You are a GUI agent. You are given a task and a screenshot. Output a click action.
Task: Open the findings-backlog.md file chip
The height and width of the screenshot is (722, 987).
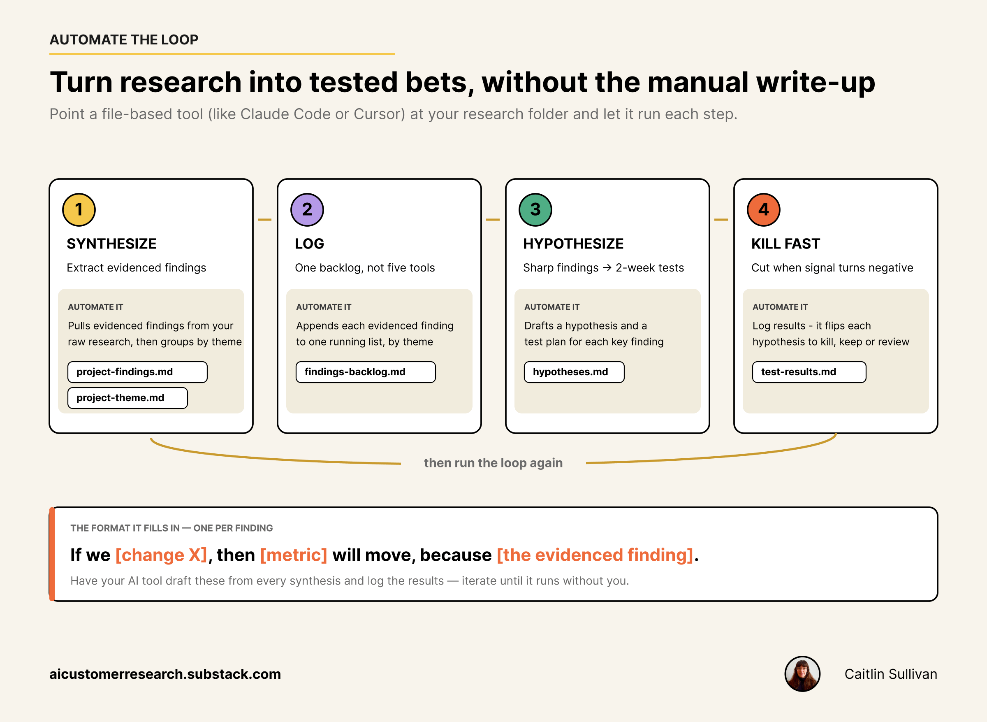(366, 372)
